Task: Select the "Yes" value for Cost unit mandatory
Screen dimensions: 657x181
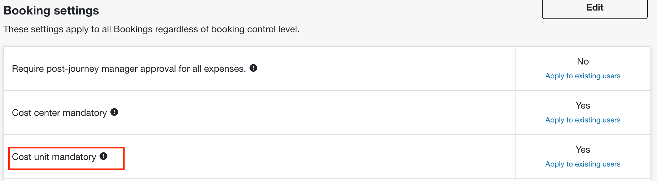Action: click(583, 150)
